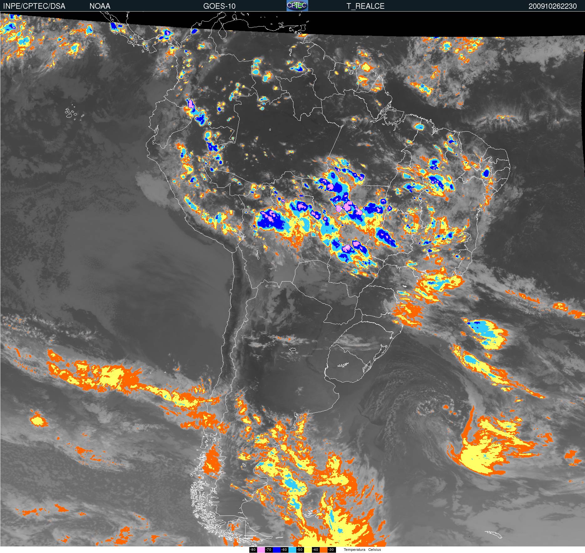The width and height of the screenshot is (585, 553).
Task: Click the "T_REALCE" product label
Action: click(x=365, y=6)
